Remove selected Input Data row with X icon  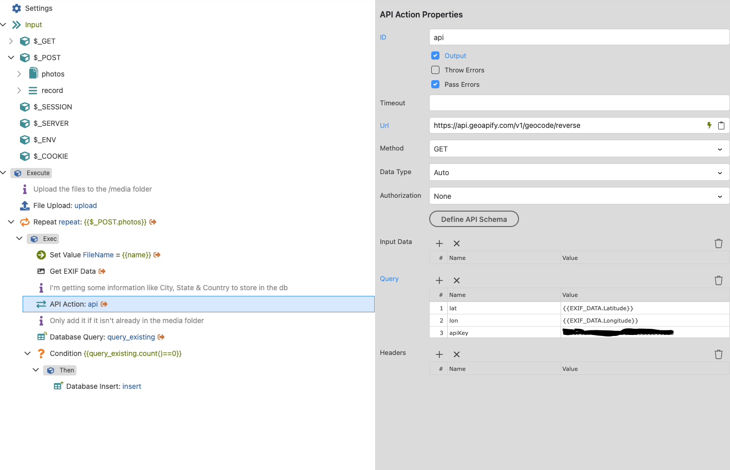pos(456,243)
